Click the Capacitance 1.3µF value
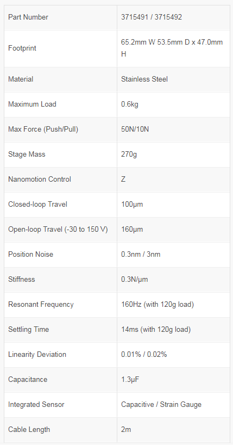The height and width of the screenshot is (445, 233). 130,379
